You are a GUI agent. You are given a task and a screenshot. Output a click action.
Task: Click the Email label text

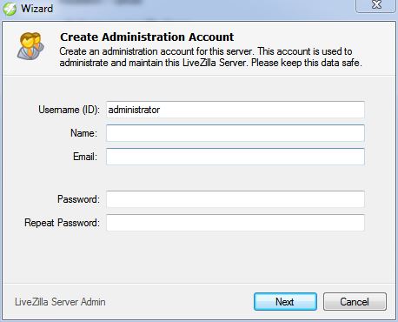[85, 157]
